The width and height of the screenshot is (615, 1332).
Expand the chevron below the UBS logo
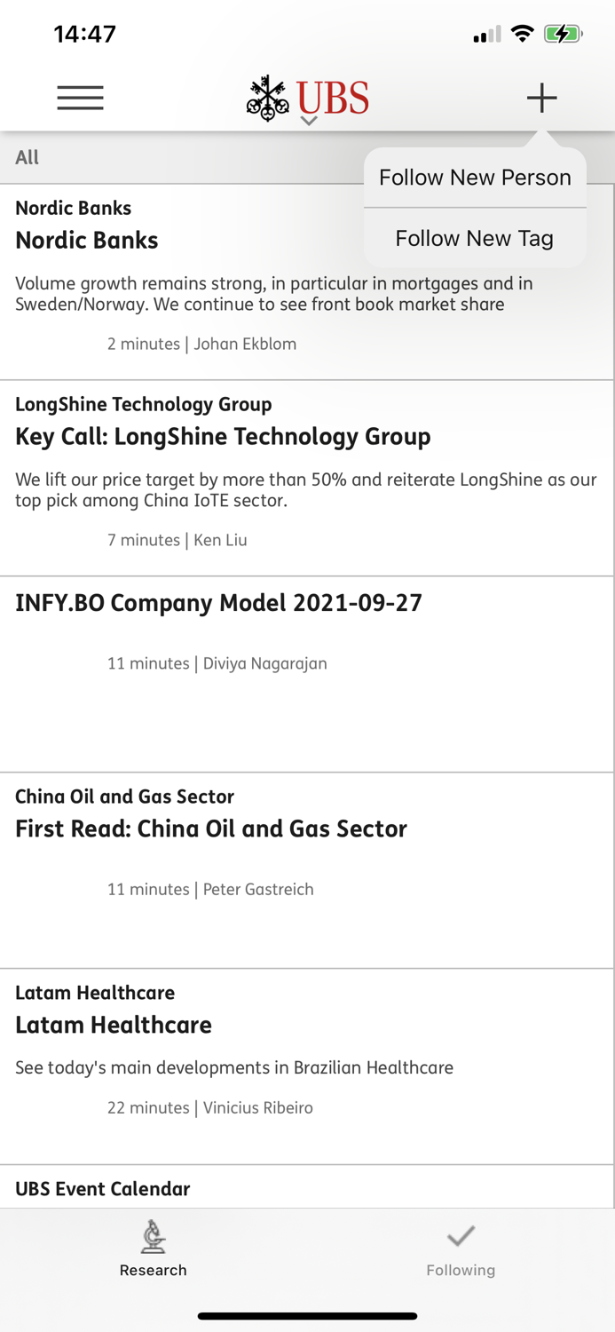point(307,118)
